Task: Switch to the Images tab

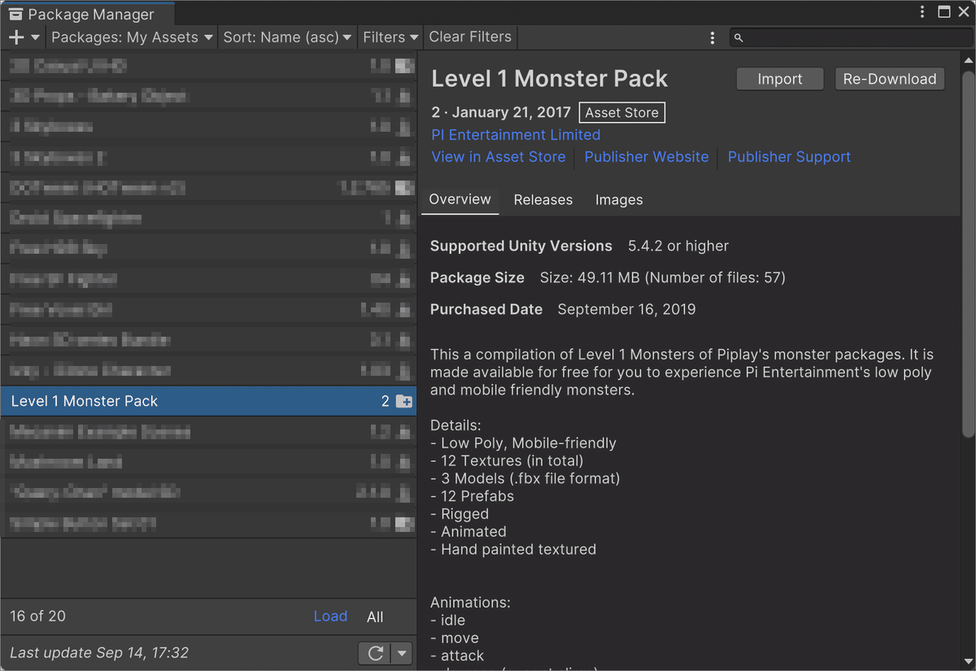Action: click(x=619, y=200)
